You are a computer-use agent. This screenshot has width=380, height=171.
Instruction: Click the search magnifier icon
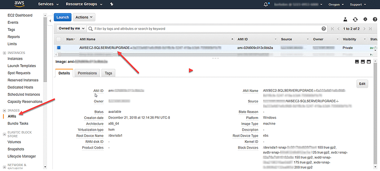point(90,28)
